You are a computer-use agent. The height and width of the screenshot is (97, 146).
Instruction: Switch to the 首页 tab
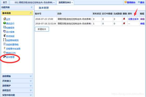pyautogui.click(x=5, y=3)
